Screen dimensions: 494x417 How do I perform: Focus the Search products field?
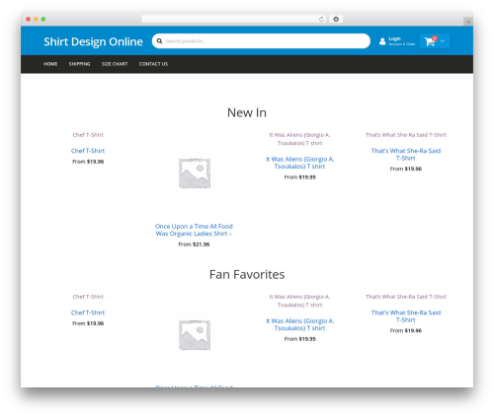(x=261, y=41)
